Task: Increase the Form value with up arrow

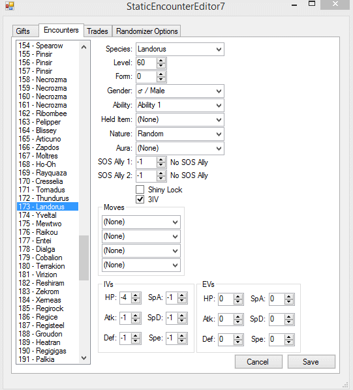Action: point(161,74)
